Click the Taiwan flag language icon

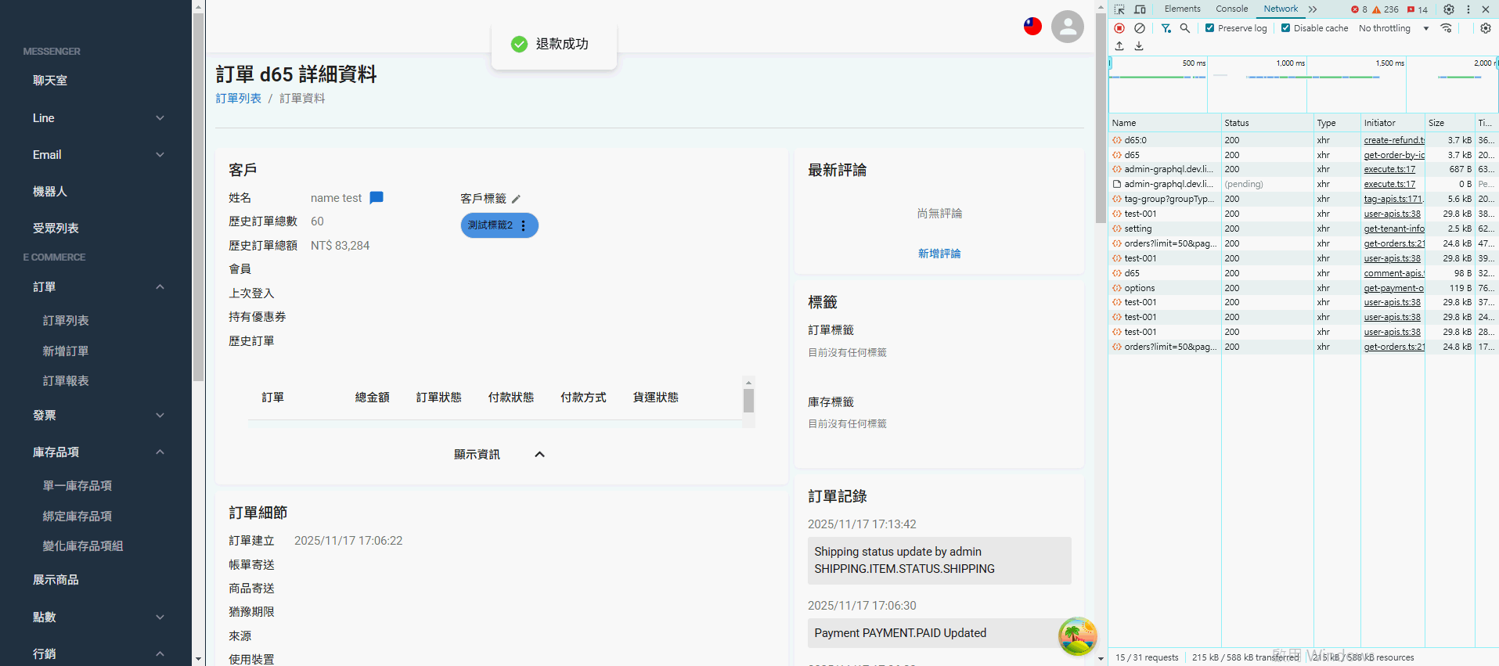point(1033,27)
